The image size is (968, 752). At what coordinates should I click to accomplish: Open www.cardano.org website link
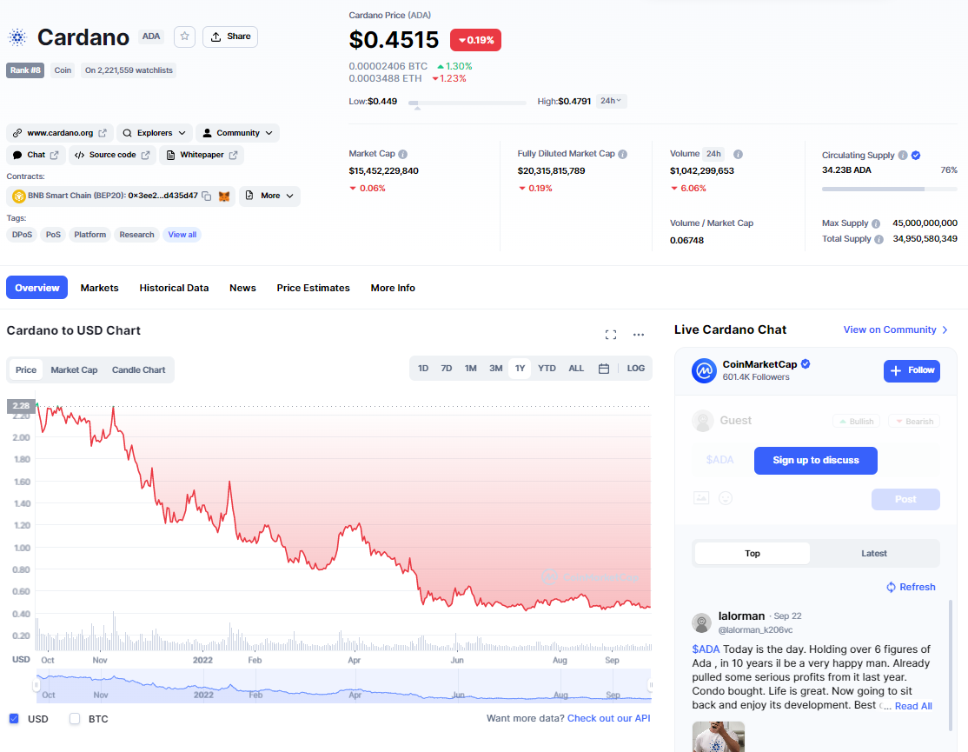click(x=60, y=133)
